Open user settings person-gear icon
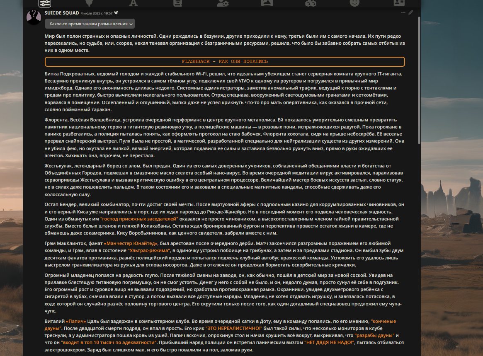Viewport: 483px width, 356px height. click(x=222, y=3)
